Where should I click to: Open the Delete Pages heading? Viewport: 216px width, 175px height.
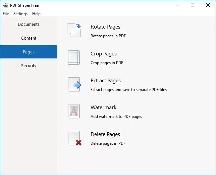(x=105, y=134)
